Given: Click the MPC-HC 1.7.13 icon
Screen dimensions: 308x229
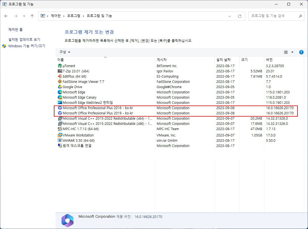Looking at the screenshot, I should click(x=60, y=129).
